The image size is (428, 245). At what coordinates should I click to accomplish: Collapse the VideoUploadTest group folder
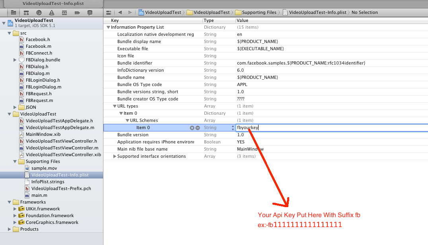click(x=9, y=114)
